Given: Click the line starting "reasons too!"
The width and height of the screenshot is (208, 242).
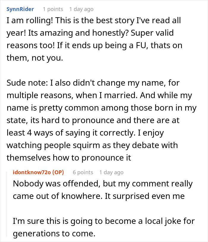Looking at the screenshot, I should [x=94, y=45].
